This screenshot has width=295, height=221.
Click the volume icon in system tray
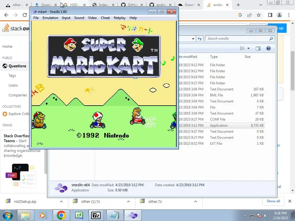click(x=266, y=216)
